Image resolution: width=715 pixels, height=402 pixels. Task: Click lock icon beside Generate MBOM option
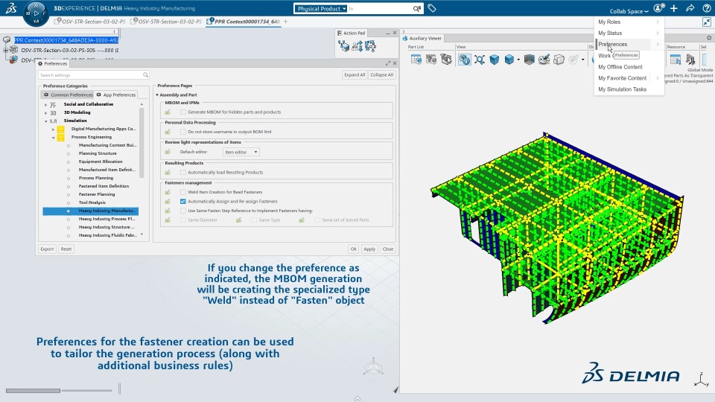coord(168,112)
